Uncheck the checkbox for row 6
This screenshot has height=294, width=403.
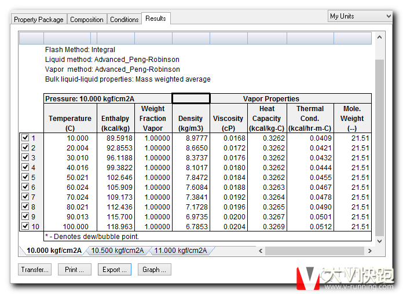[25, 186]
